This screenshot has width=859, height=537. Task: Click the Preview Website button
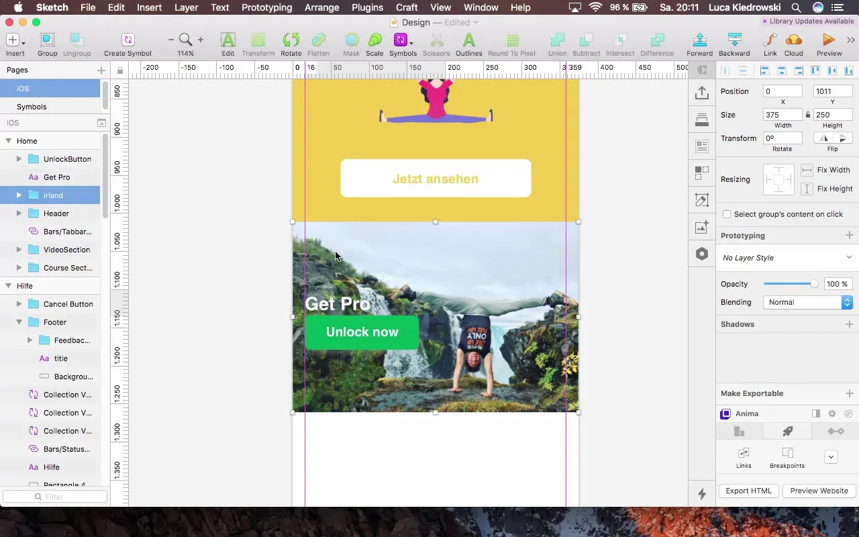click(819, 491)
